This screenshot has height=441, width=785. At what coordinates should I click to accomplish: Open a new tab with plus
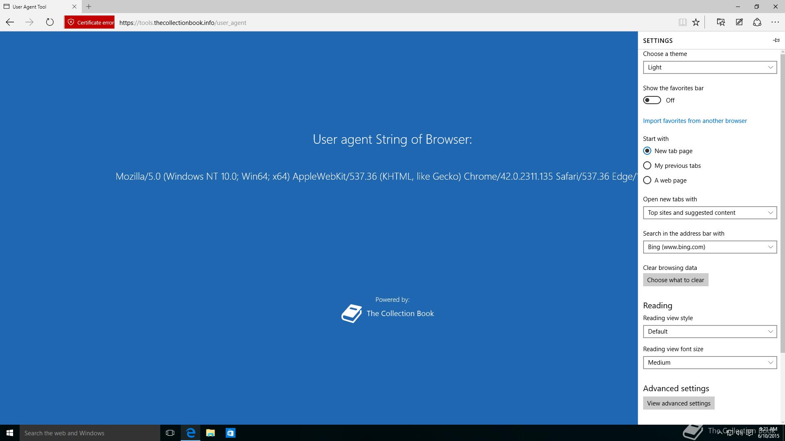pos(89,7)
